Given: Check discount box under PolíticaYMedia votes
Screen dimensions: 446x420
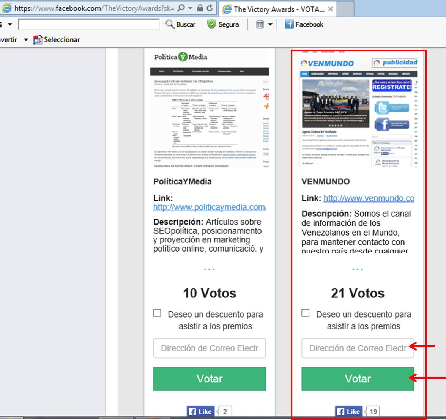Looking at the screenshot, I should pos(157,313).
